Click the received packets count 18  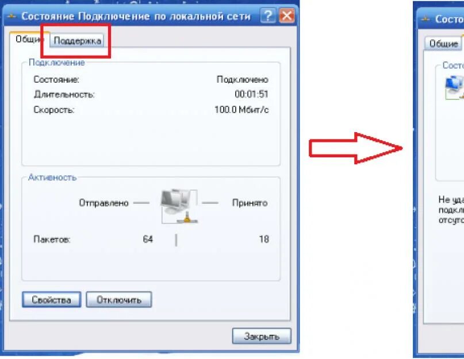tap(264, 239)
